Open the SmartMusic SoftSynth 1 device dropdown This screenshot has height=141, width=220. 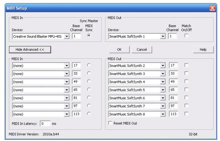(137, 36)
